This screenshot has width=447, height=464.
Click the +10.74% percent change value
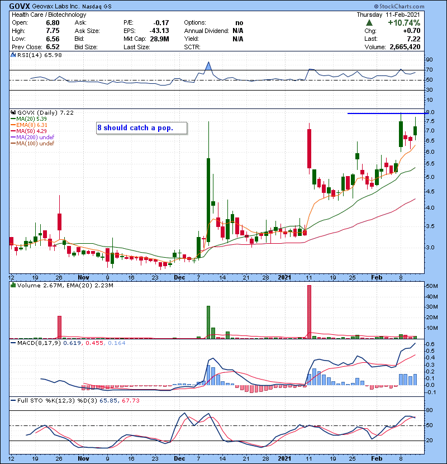click(404, 23)
